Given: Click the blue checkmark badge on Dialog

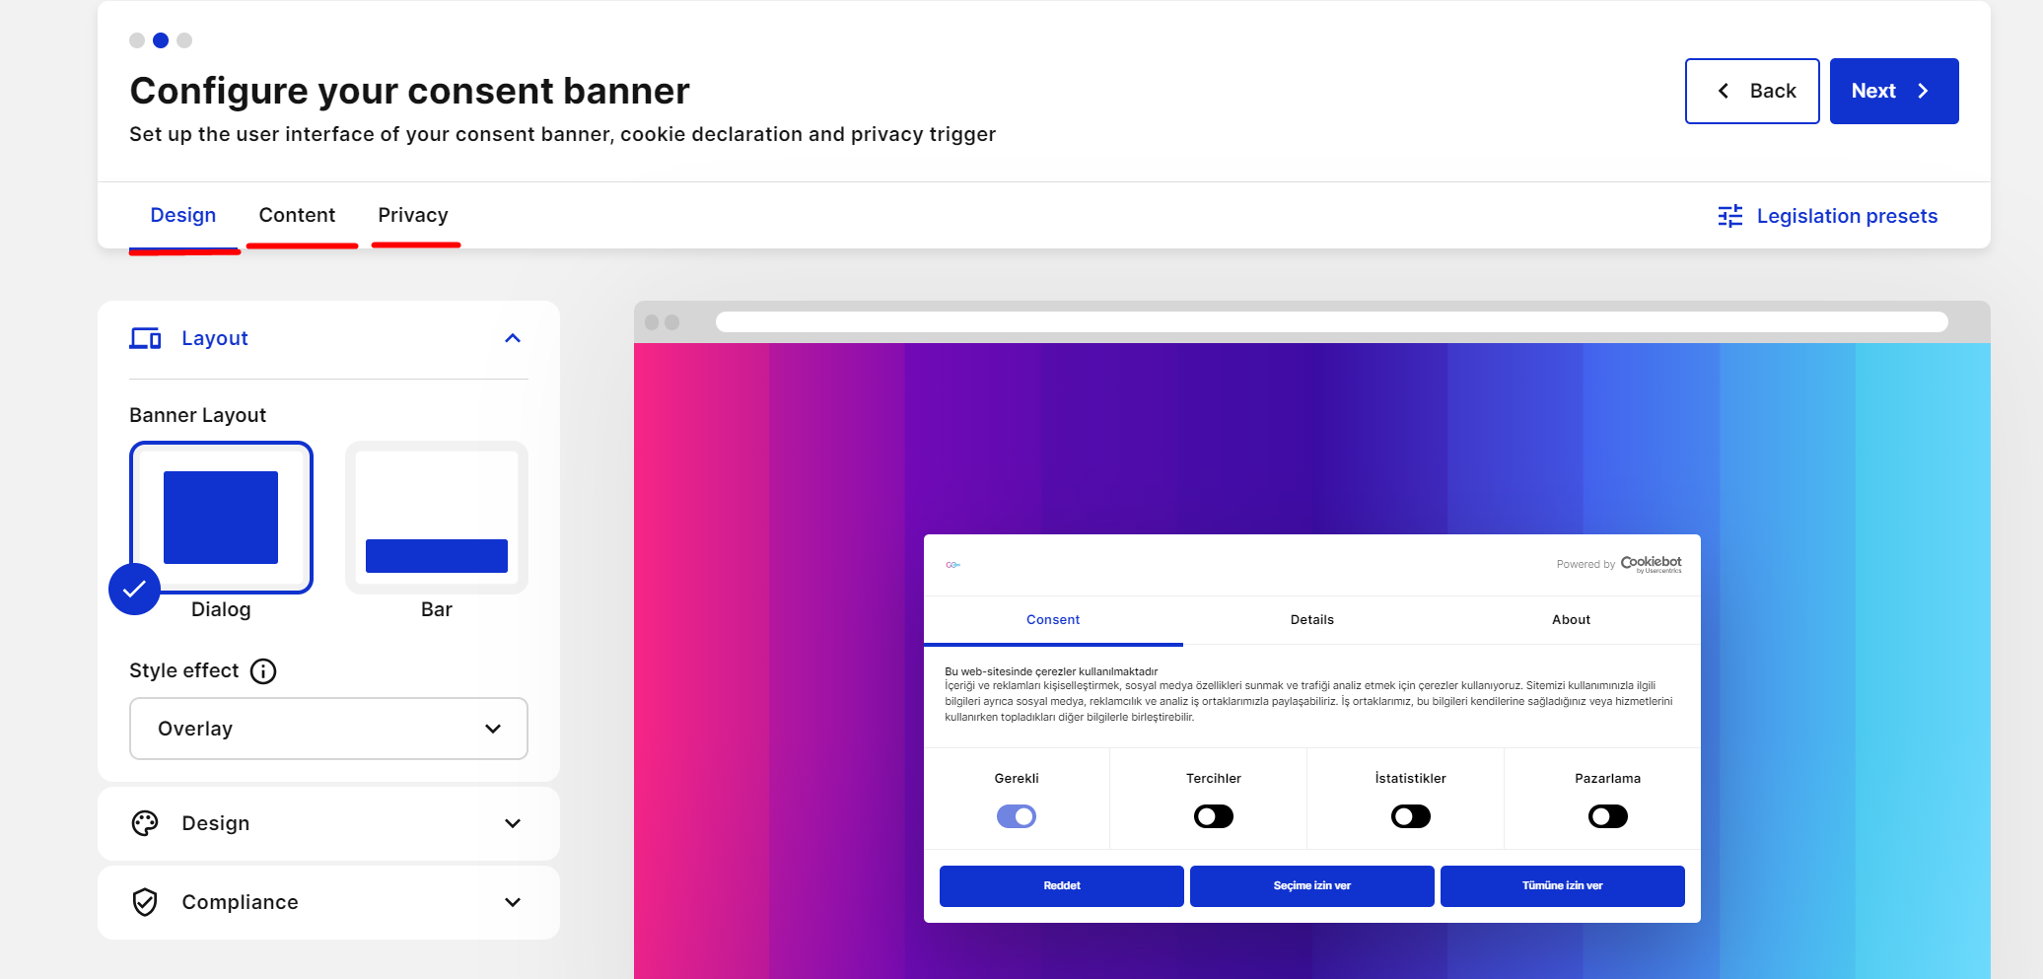Looking at the screenshot, I should (134, 590).
